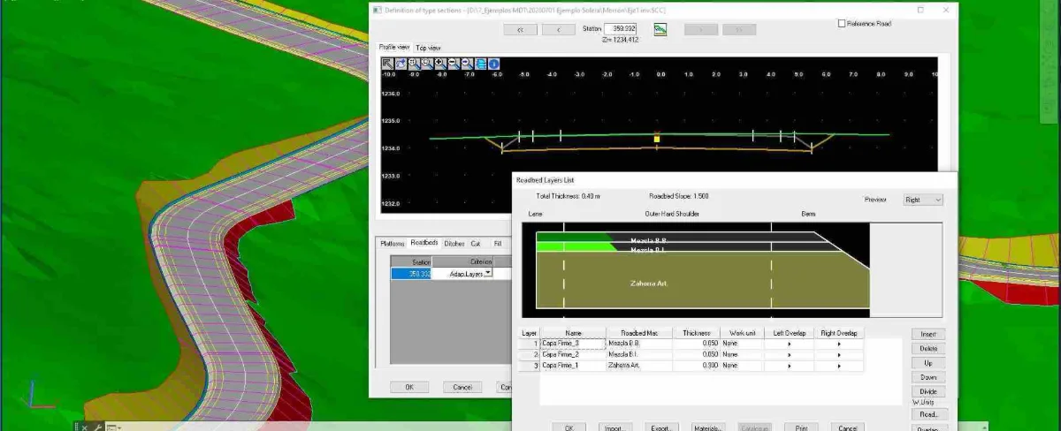Expand Left Overlap arrow for Capa Firme_1
Screen dimensions: 1061x431
(x=789, y=365)
